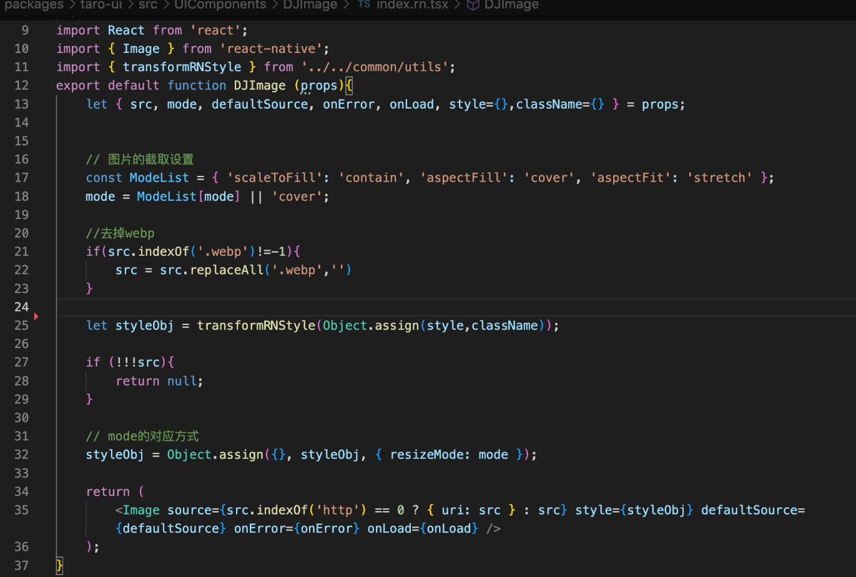Image resolution: width=856 pixels, height=577 pixels.
Task: Click the 'return (' keyword on line 34
Action: click(115, 492)
